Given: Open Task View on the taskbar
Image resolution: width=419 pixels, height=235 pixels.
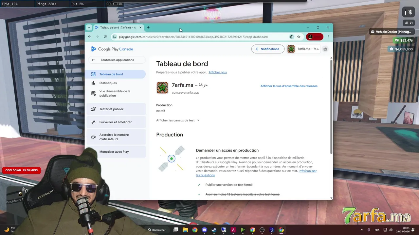Looking at the screenshot, I should 176,230.
